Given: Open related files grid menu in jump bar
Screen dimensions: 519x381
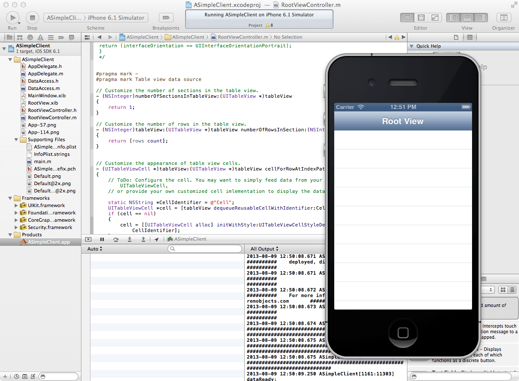Looking at the screenshot, I should coord(87,37).
